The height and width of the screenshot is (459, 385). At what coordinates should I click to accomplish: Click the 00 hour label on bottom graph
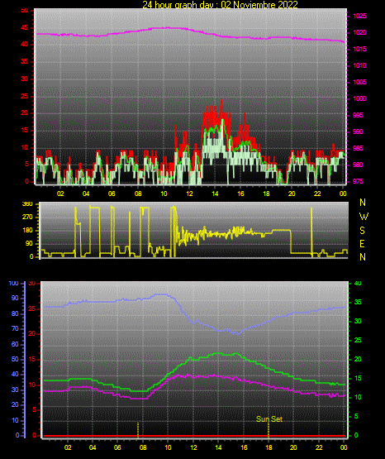(344, 447)
